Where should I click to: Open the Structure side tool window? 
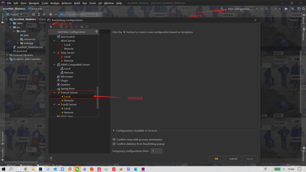(3, 138)
